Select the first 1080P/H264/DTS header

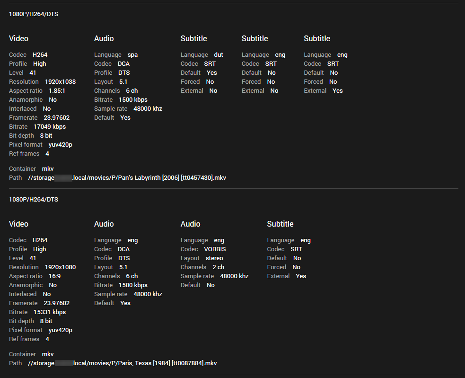coord(33,14)
